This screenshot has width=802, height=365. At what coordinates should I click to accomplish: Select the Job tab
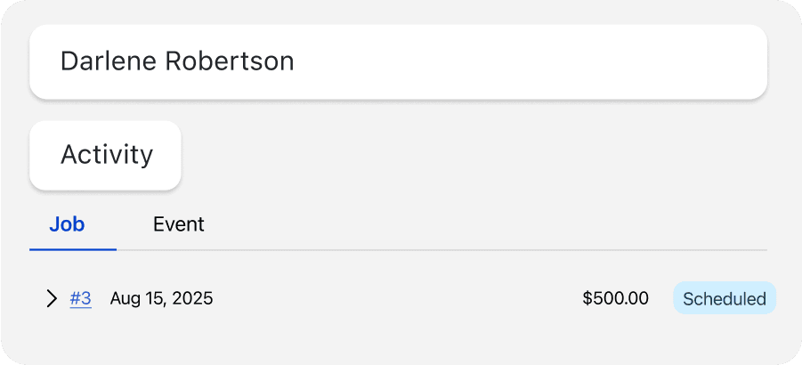[67, 224]
